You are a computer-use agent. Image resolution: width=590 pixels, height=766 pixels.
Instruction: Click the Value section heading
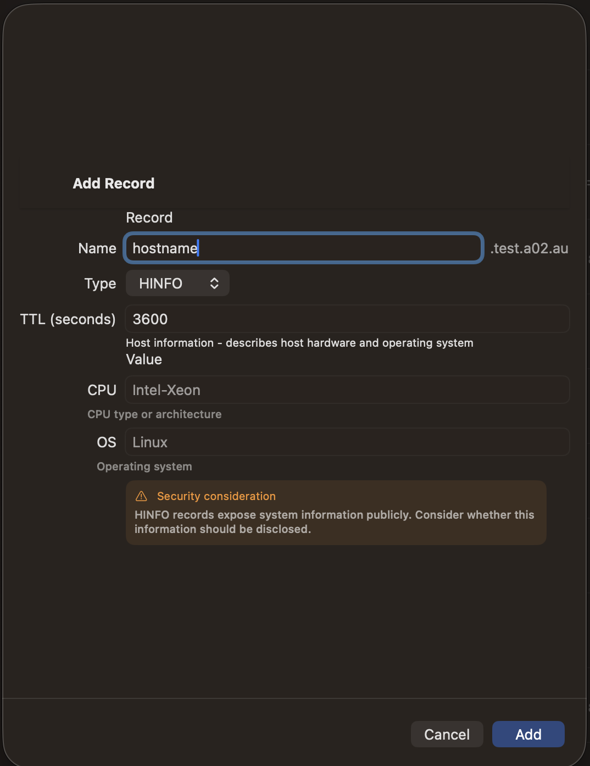143,359
